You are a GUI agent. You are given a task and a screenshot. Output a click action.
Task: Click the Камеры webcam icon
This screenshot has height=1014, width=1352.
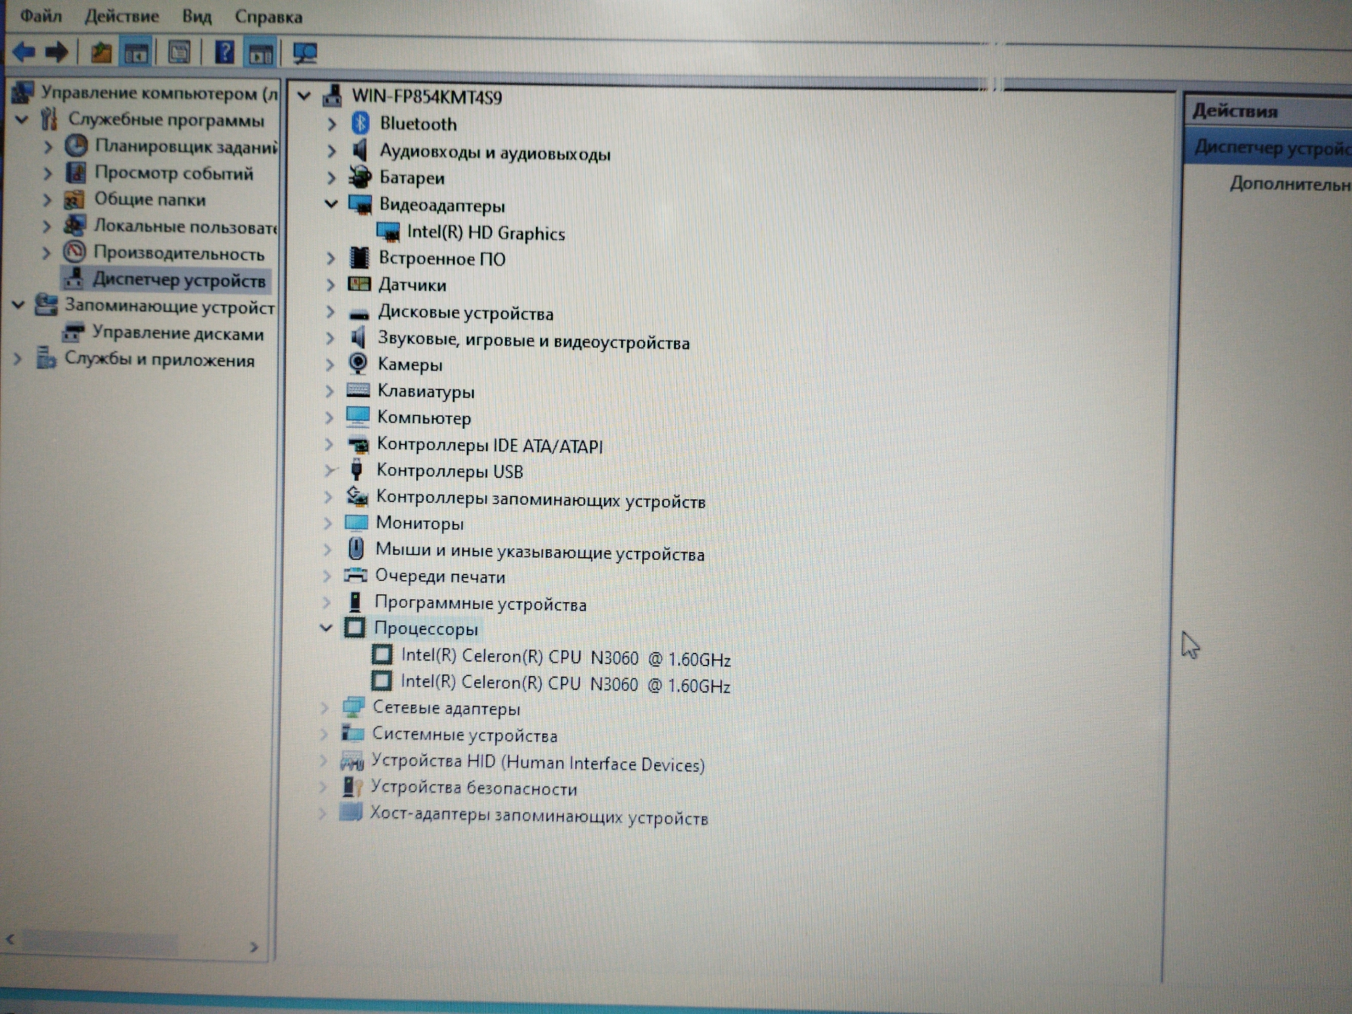tap(358, 363)
